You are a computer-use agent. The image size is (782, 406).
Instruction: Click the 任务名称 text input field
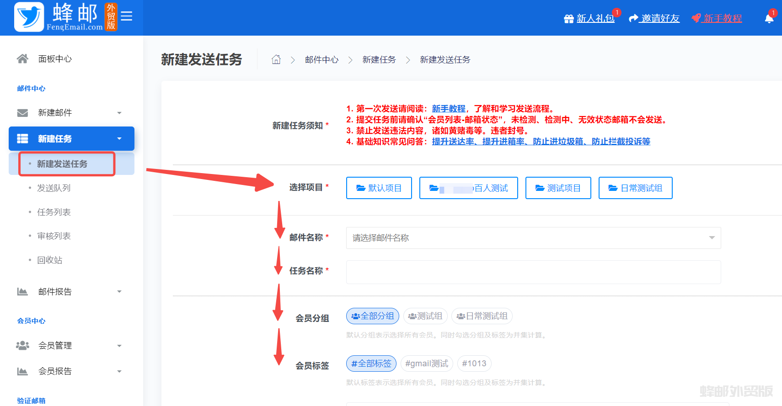(533, 272)
